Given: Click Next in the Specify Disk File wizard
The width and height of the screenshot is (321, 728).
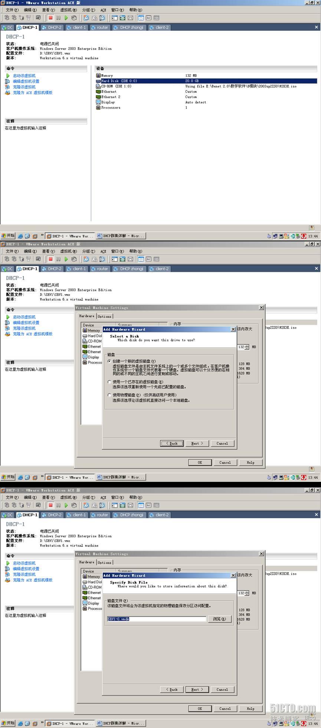Looking at the screenshot, I should pyautogui.click(x=197, y=689).
